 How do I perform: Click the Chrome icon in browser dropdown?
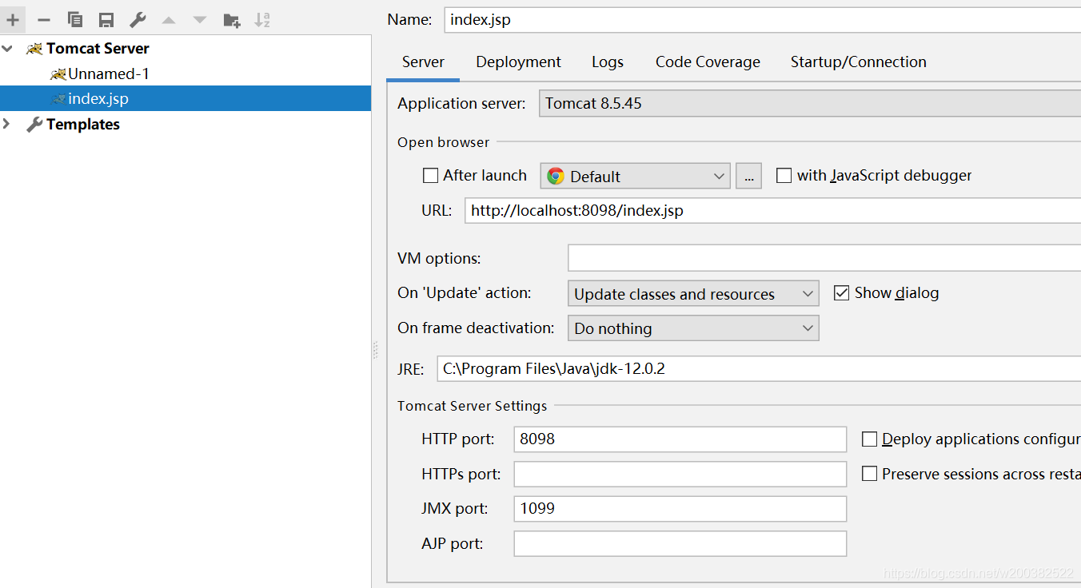pos(556,176)
